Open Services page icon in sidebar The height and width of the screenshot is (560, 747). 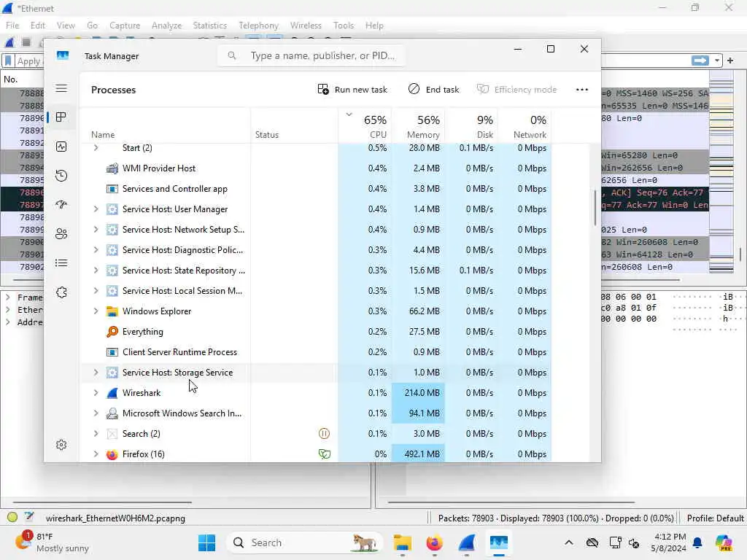click(x=61, y=292)
